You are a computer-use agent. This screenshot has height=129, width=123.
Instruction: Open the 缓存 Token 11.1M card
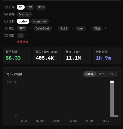[77, 56]
